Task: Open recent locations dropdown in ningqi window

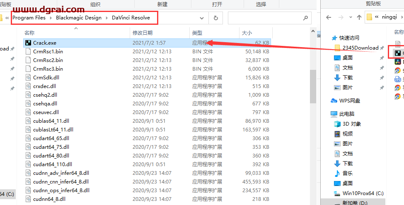Action: coord(351,17)
